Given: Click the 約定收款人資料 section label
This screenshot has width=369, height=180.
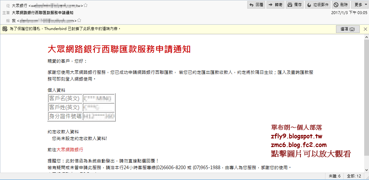Looking at the screenshot, I should [x=63, y=132].
